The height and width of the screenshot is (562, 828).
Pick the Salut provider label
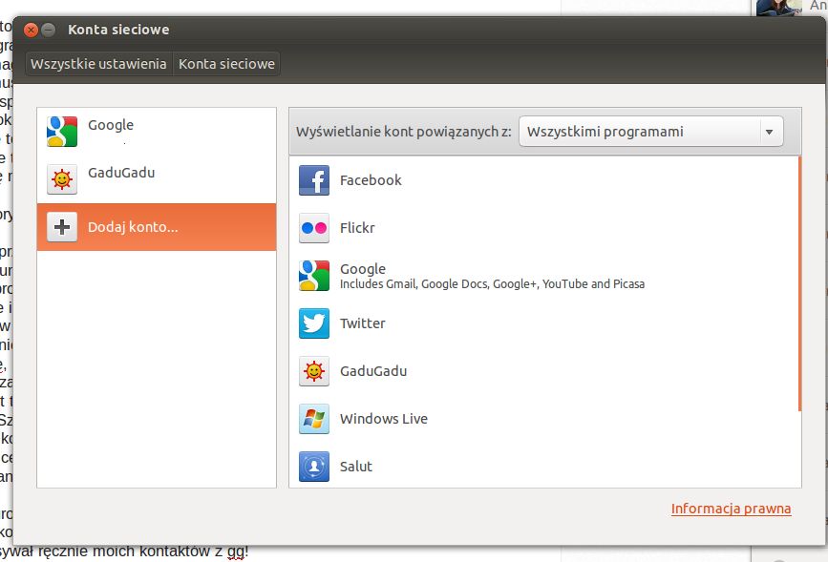tap(356, 467)
